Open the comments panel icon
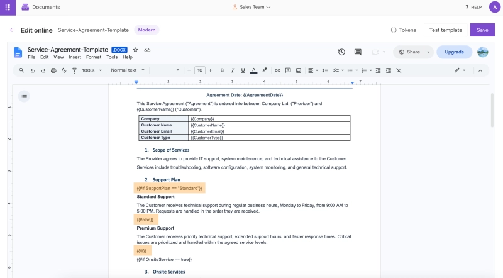Screen dimensions: 503x278 pyautogui.click(x=358, y=52)
